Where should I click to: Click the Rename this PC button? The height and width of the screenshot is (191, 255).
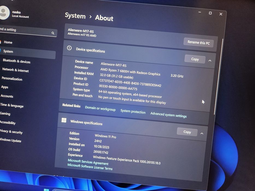[x=199, y=43]
